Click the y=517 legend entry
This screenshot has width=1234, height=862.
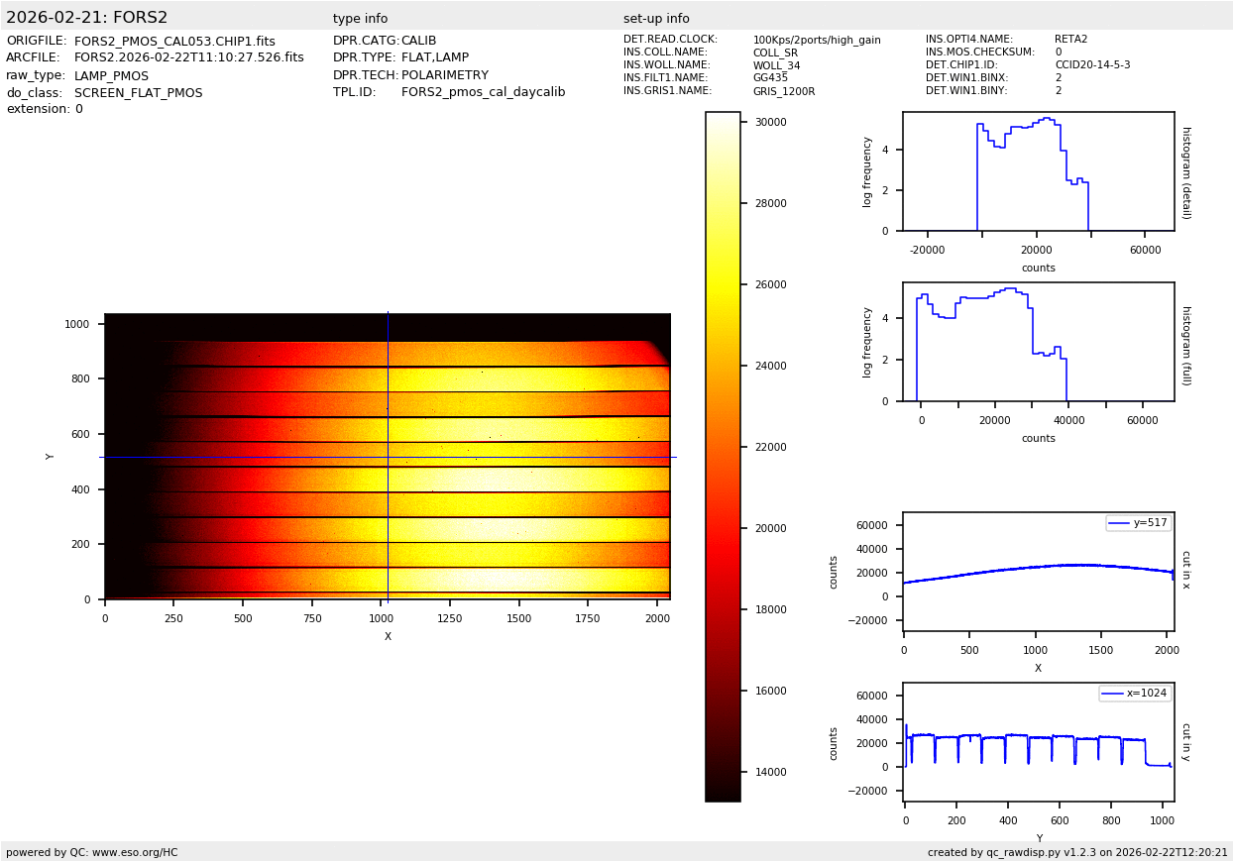point(1139,523)
